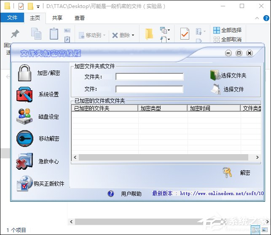The height and width of the screenshot is (235, 271).
Task: Expand easy access dropdown in ribbon
Action: (x=169, y=39)
